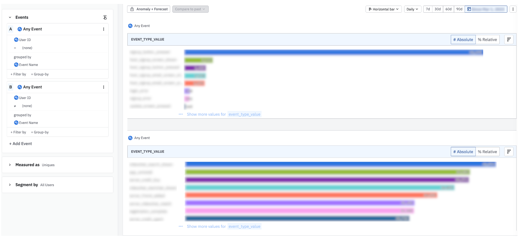The height and width of the screenshot is (237, 518).
Task: Click the green bar in the first chart
Action: [x=199, y=60]
